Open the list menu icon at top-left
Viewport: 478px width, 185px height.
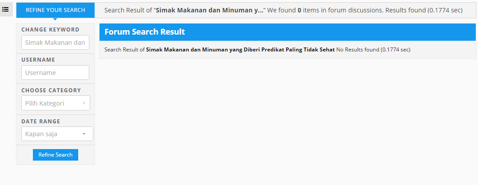tap(5, 9)
